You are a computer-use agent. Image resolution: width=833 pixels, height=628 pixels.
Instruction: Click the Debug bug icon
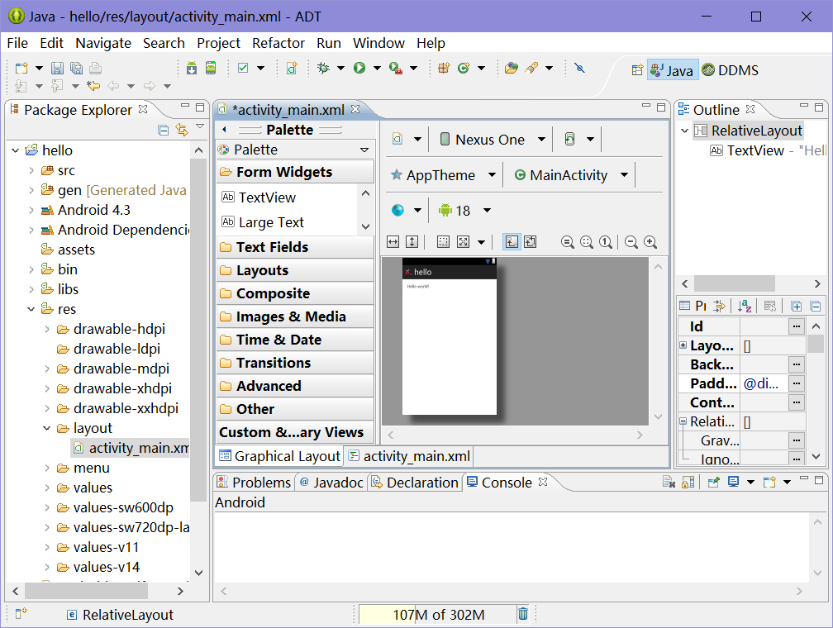323,68
